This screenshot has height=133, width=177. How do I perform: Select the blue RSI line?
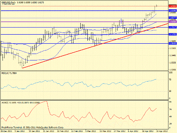(79, 84)
